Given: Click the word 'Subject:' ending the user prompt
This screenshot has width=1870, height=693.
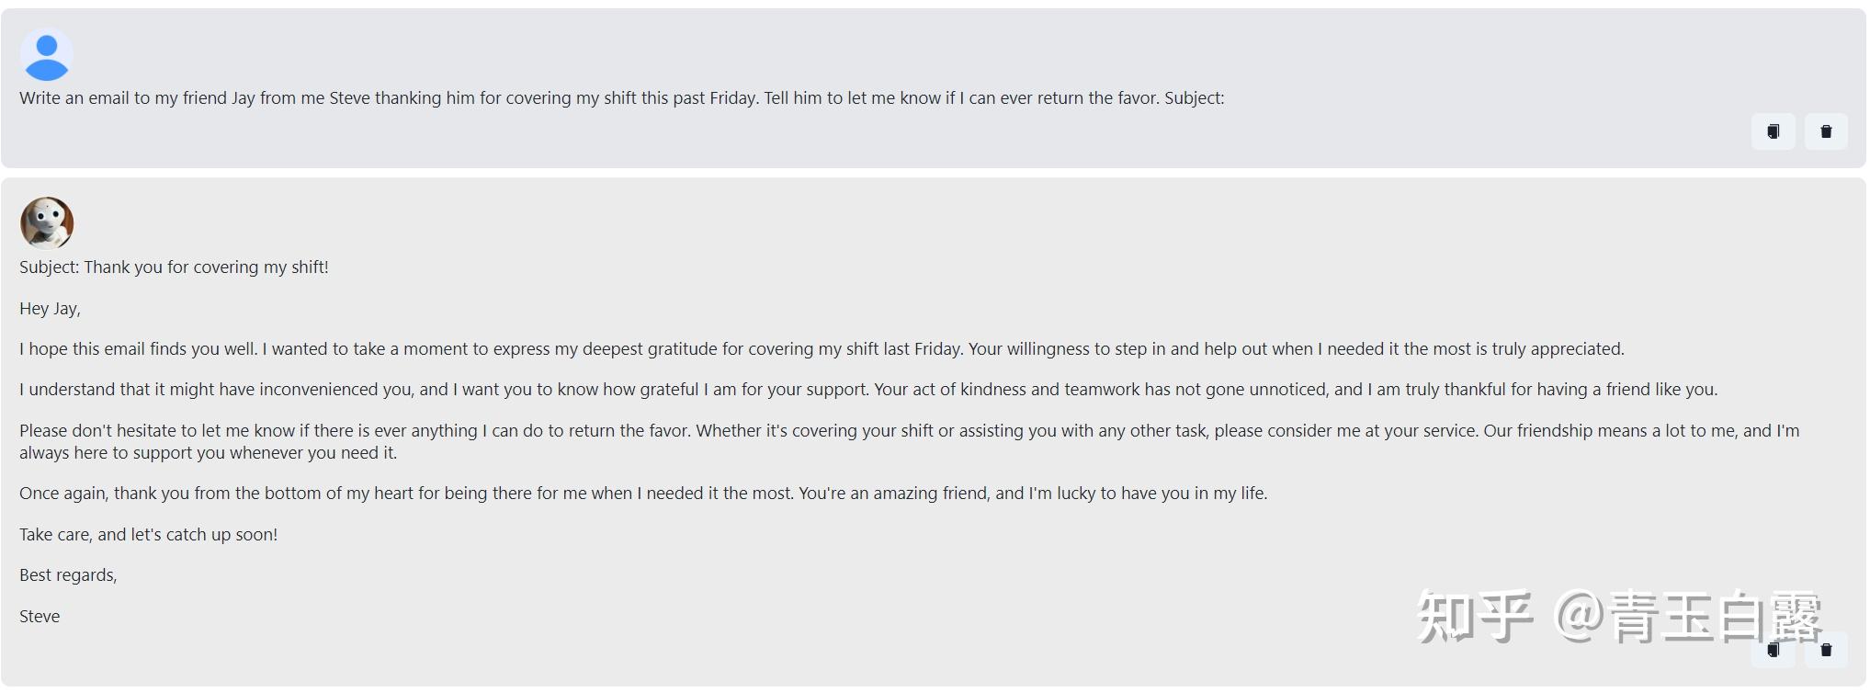Looking at the screenshot, I should tap(1194, 98).
